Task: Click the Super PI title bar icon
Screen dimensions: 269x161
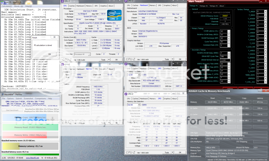Action: pos(2,2)
